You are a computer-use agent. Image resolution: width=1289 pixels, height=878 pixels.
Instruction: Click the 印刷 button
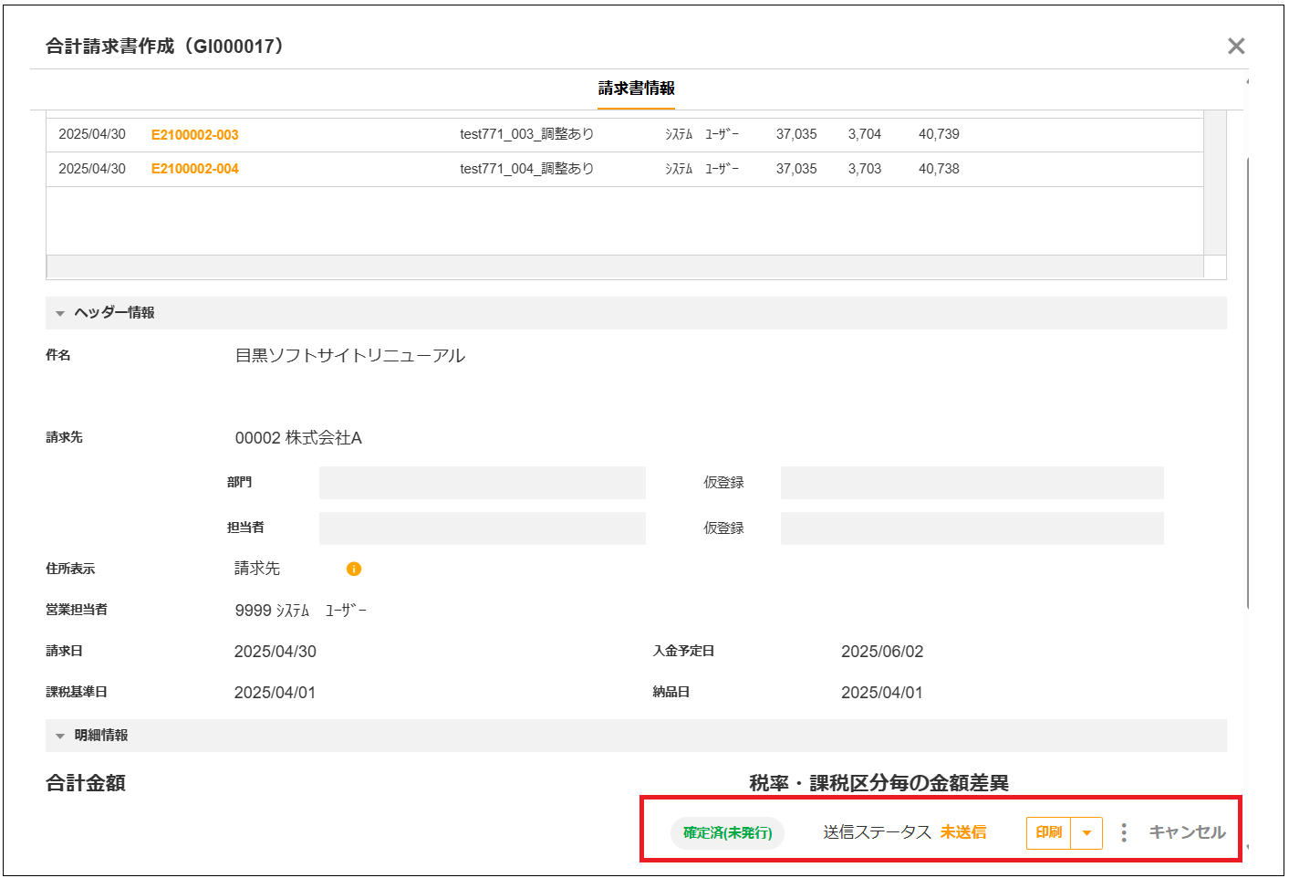[x=1049, y=832]
